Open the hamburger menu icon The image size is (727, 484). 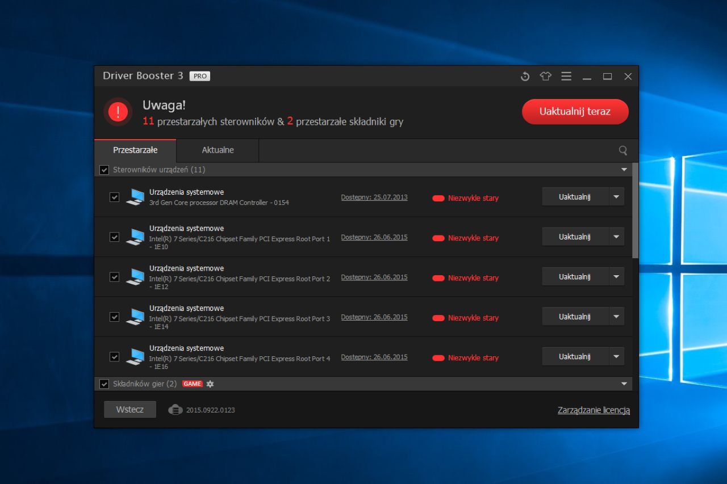566,76
